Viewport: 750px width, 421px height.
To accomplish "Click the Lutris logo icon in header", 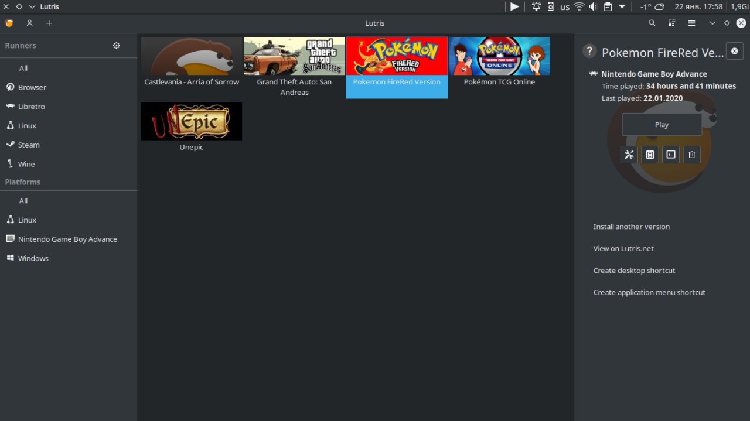I will (9, 23).
